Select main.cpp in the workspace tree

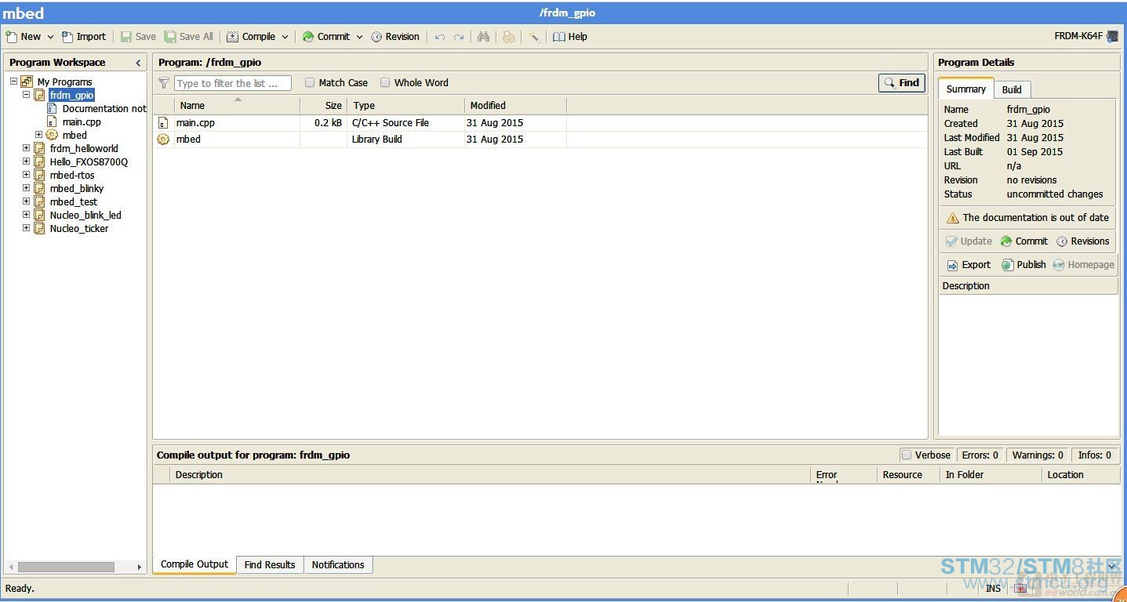[x=82, y=122]
